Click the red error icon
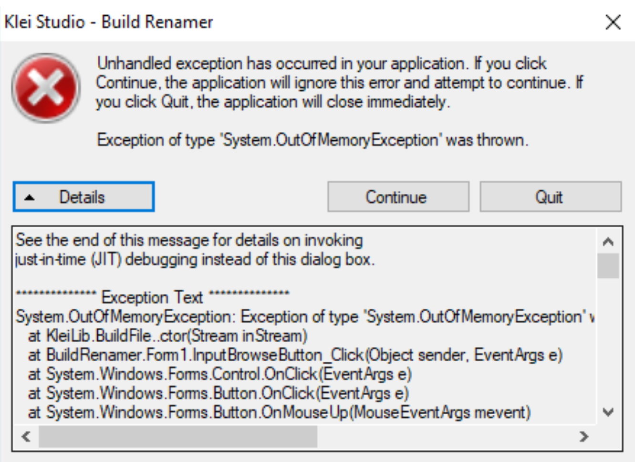The image size is (635, 462). coord(45,88)
